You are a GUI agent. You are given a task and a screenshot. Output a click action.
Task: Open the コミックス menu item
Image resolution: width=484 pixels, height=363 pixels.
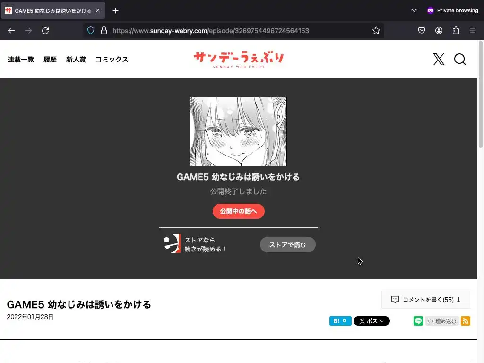click(112, 59)
